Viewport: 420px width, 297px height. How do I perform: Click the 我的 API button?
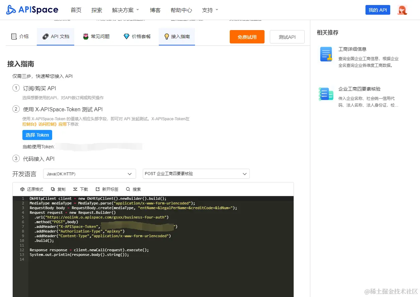pyautogui.click(x=378, y=10)
